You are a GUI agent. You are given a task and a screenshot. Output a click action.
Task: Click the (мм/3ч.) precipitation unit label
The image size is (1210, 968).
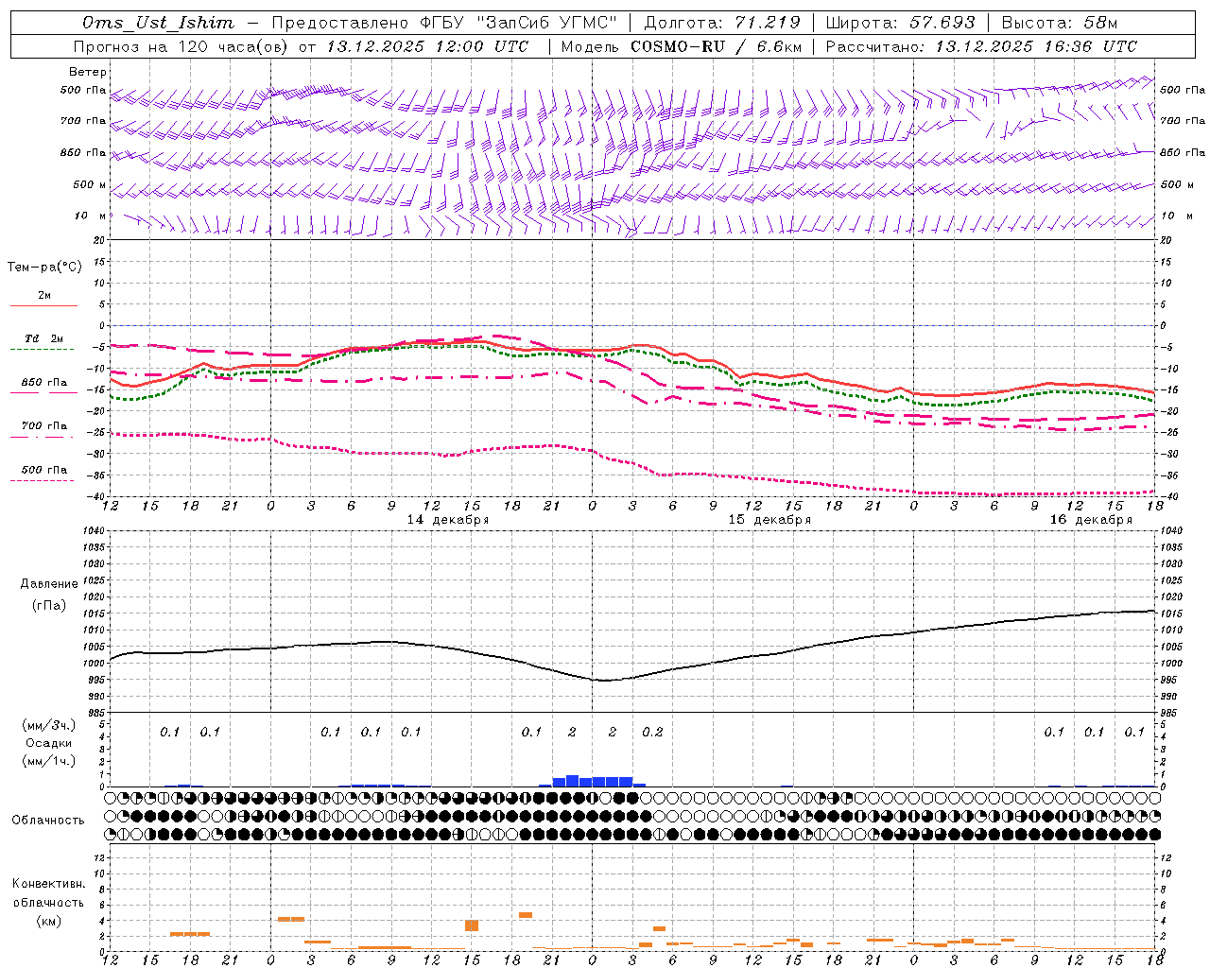(49, 725)
